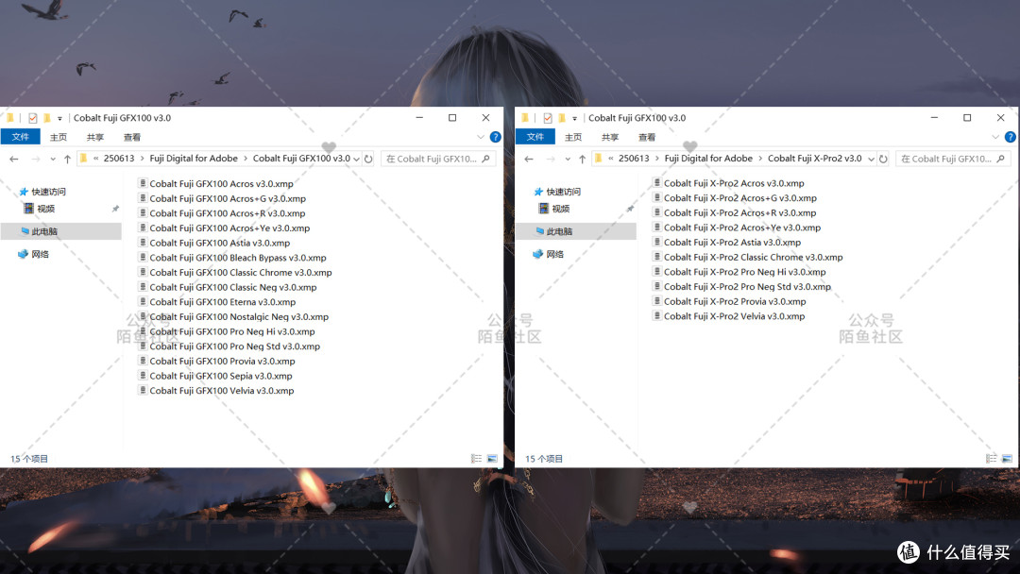Expand the ribbon in right window
Viewport: 1020px width, 574px height.
click(x=995, y=137)
